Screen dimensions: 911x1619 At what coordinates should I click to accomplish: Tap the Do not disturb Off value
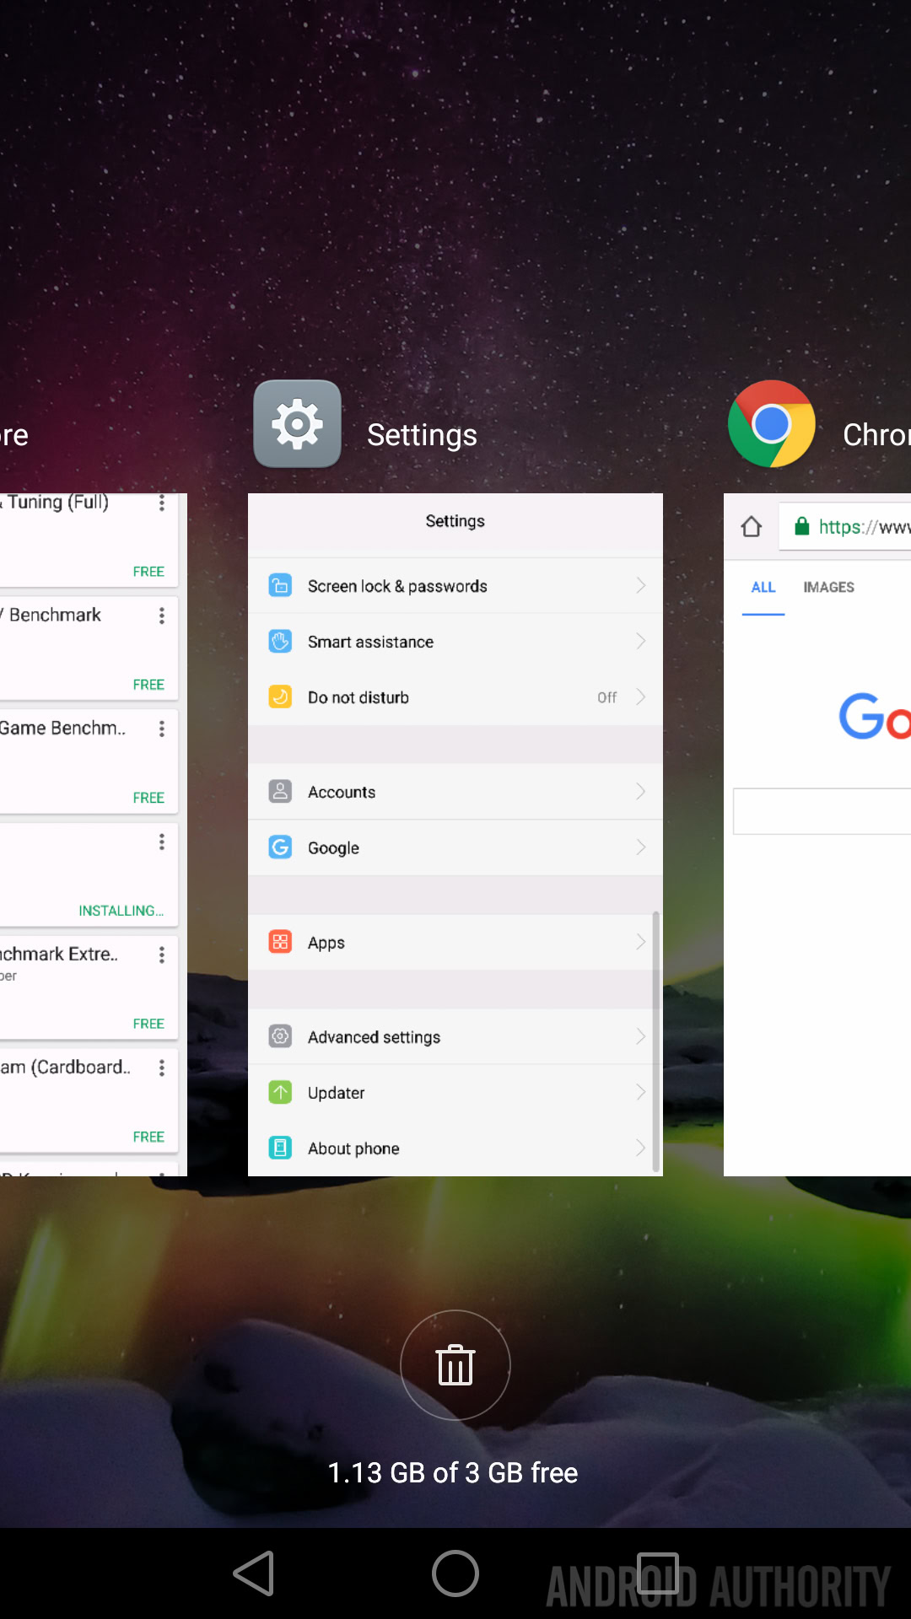(606, 697)
